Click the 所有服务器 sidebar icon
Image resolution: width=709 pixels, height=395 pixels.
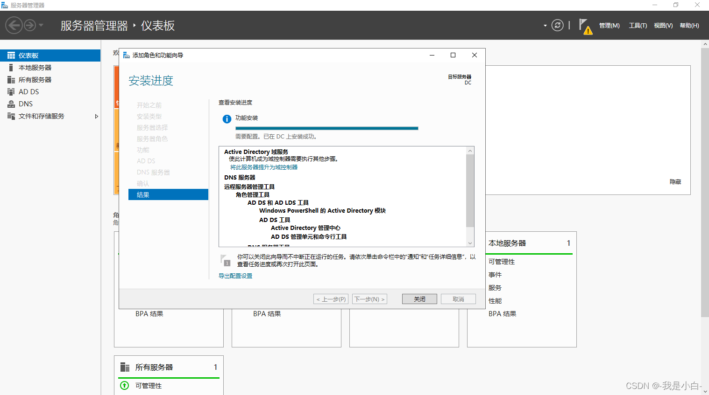(x=11, y=80)
